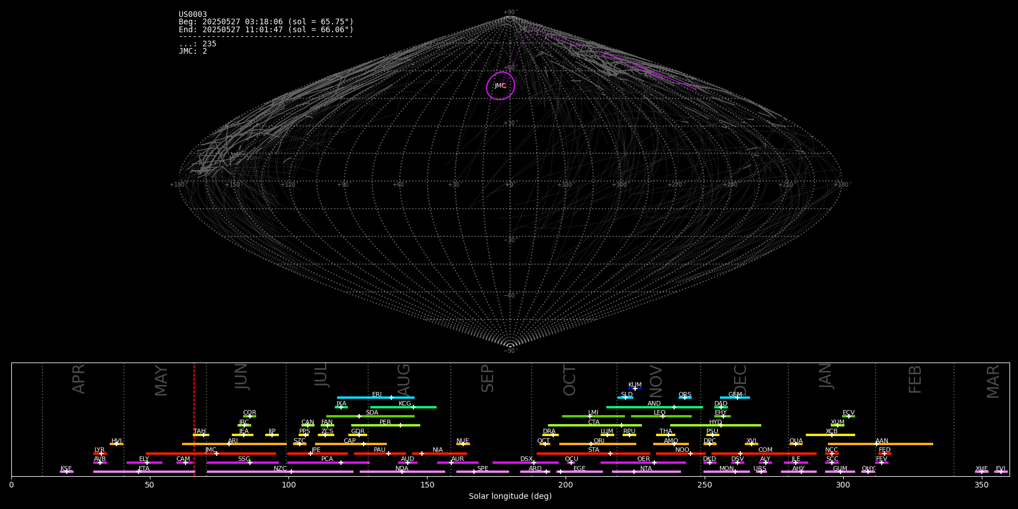This screenshot has width=1018, height=509.
Task: Click the AND shower label
Action: click(654, 403)
